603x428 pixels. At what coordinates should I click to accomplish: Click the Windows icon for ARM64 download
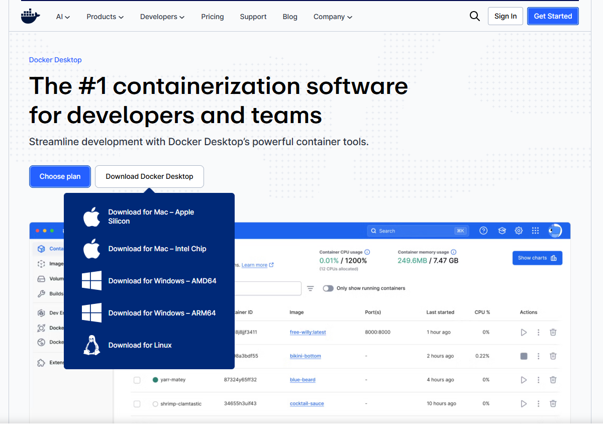[91, 313]
